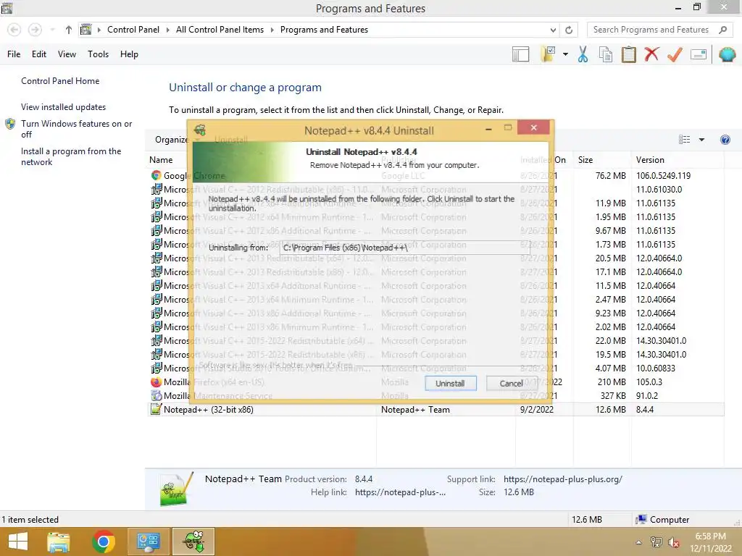742x556 pixels.
Task: Click the Notepad++ logo in details pane
Action: click(177, 489)
